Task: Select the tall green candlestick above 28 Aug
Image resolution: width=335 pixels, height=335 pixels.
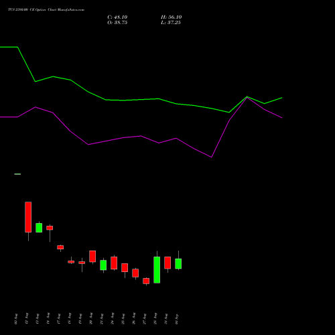Action: click(157, 270)
